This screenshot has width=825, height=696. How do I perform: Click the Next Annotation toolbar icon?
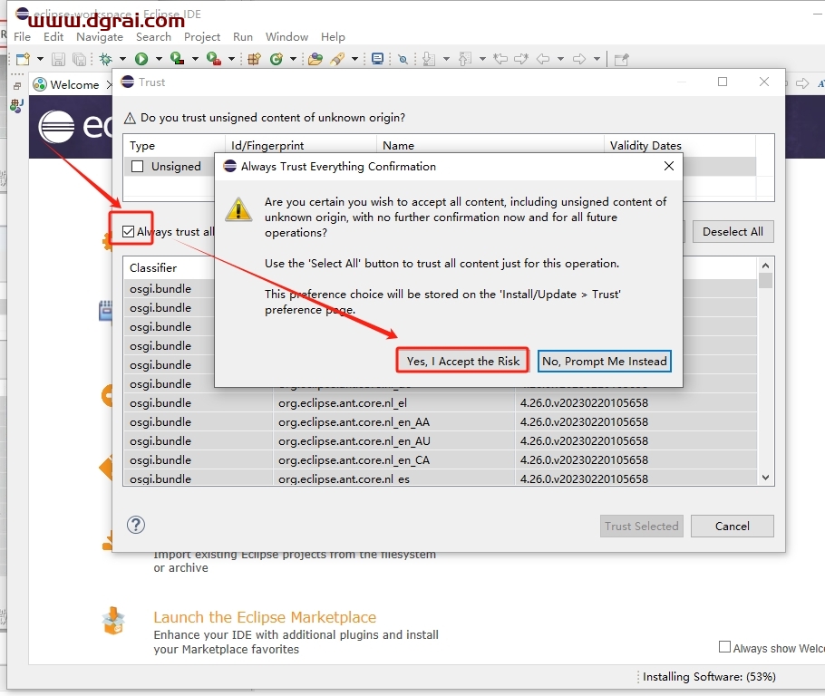[430, 59]
